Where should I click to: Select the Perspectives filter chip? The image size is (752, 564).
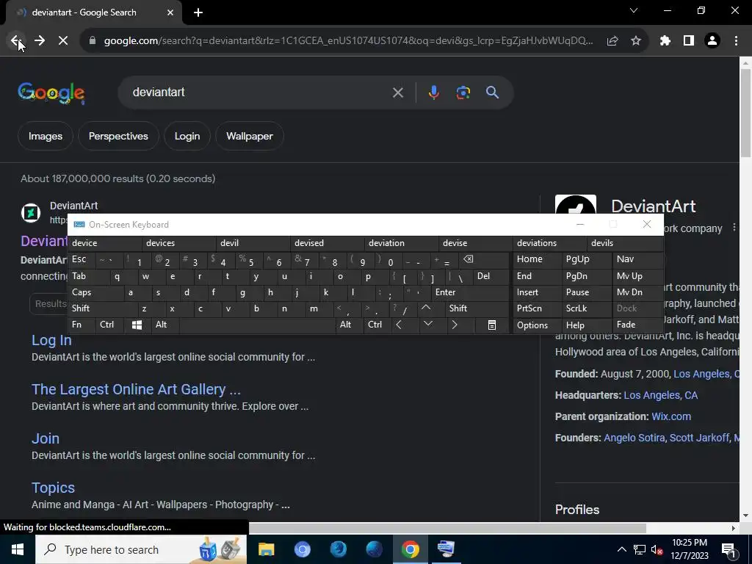click(118, 136)
